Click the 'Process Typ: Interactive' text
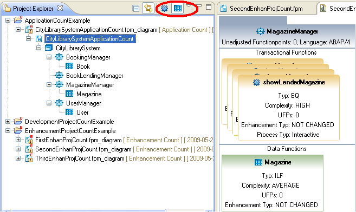Image resolution: width=356 pixels, height=212 pixels. point(288,135)
